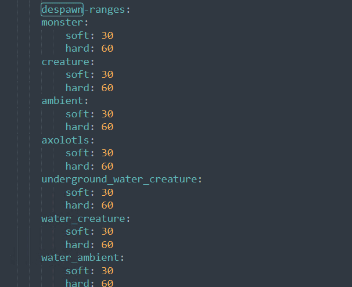Place cursor on the axolotls key
Screen dimensions: 352x287
click(65, 140)
